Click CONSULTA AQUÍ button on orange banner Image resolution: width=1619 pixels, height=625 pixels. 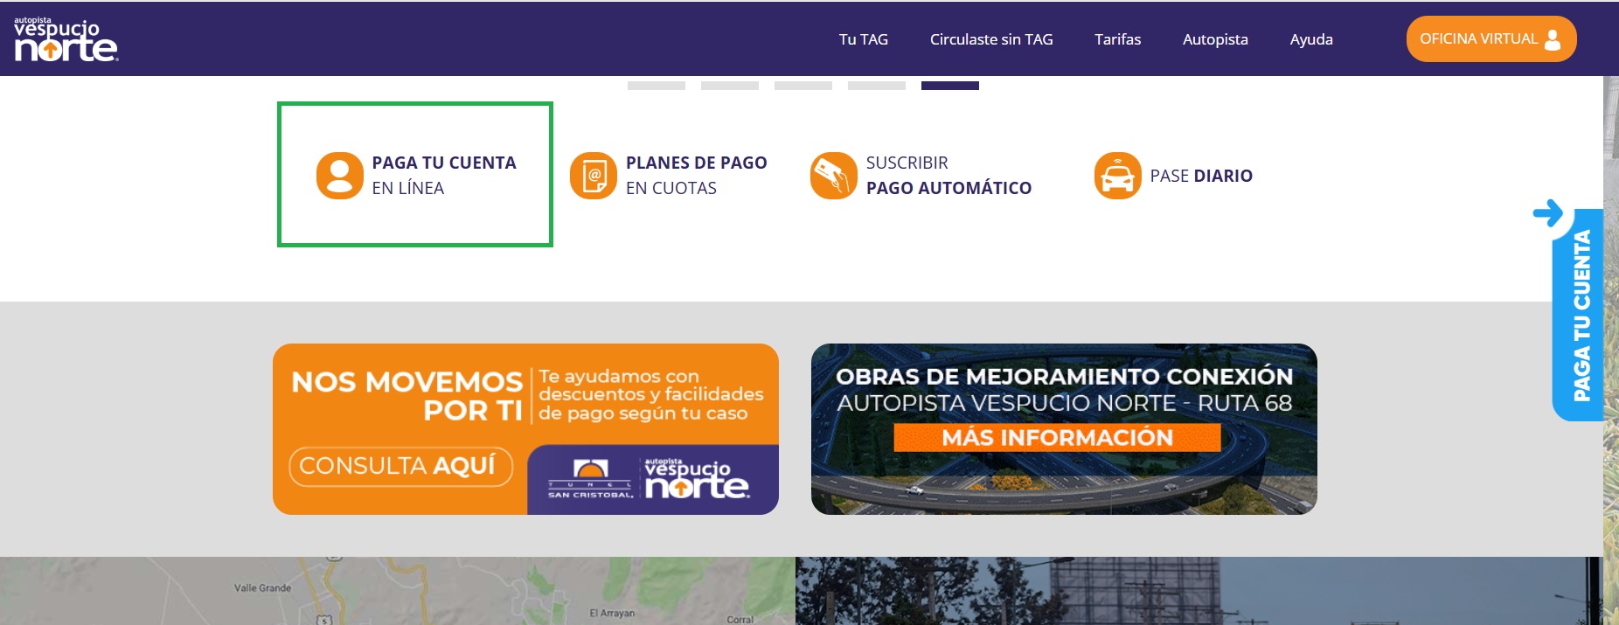tap(400, 466)
